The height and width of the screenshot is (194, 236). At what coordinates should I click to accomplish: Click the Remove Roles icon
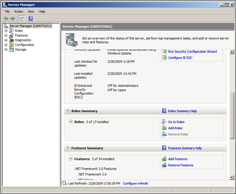pos(164,134)
